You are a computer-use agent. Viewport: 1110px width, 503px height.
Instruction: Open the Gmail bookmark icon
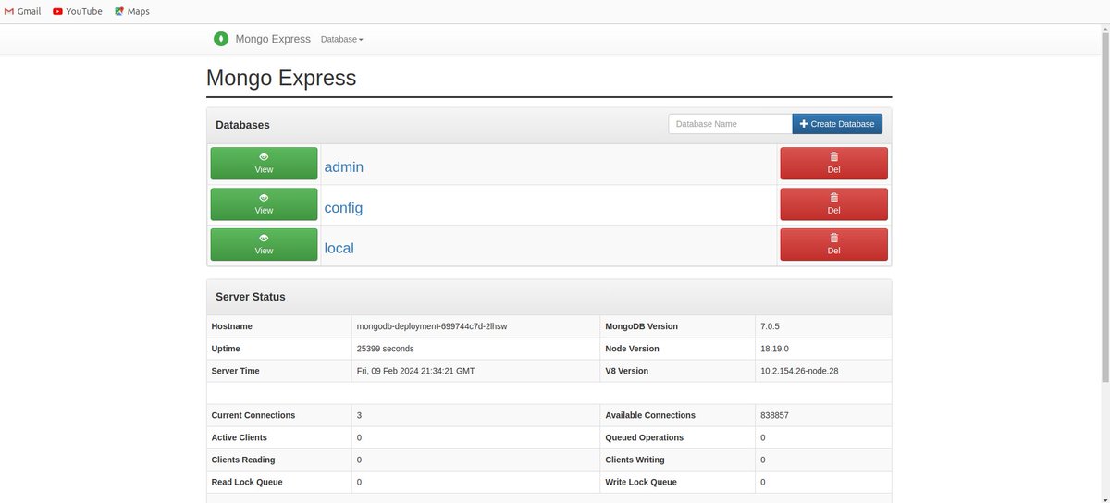coord(9,11)
